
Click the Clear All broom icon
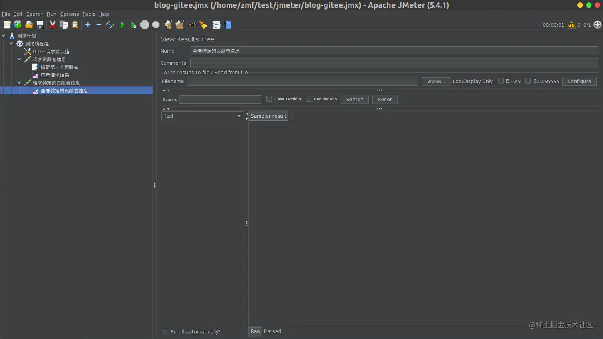[x=179, y=25]
